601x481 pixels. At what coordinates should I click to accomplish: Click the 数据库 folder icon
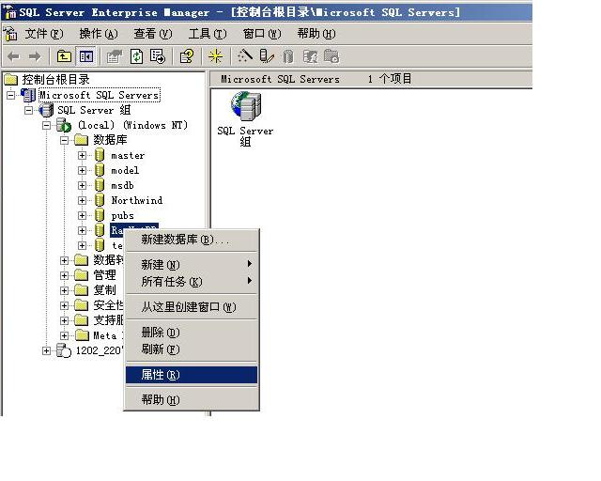click(82, 140)
